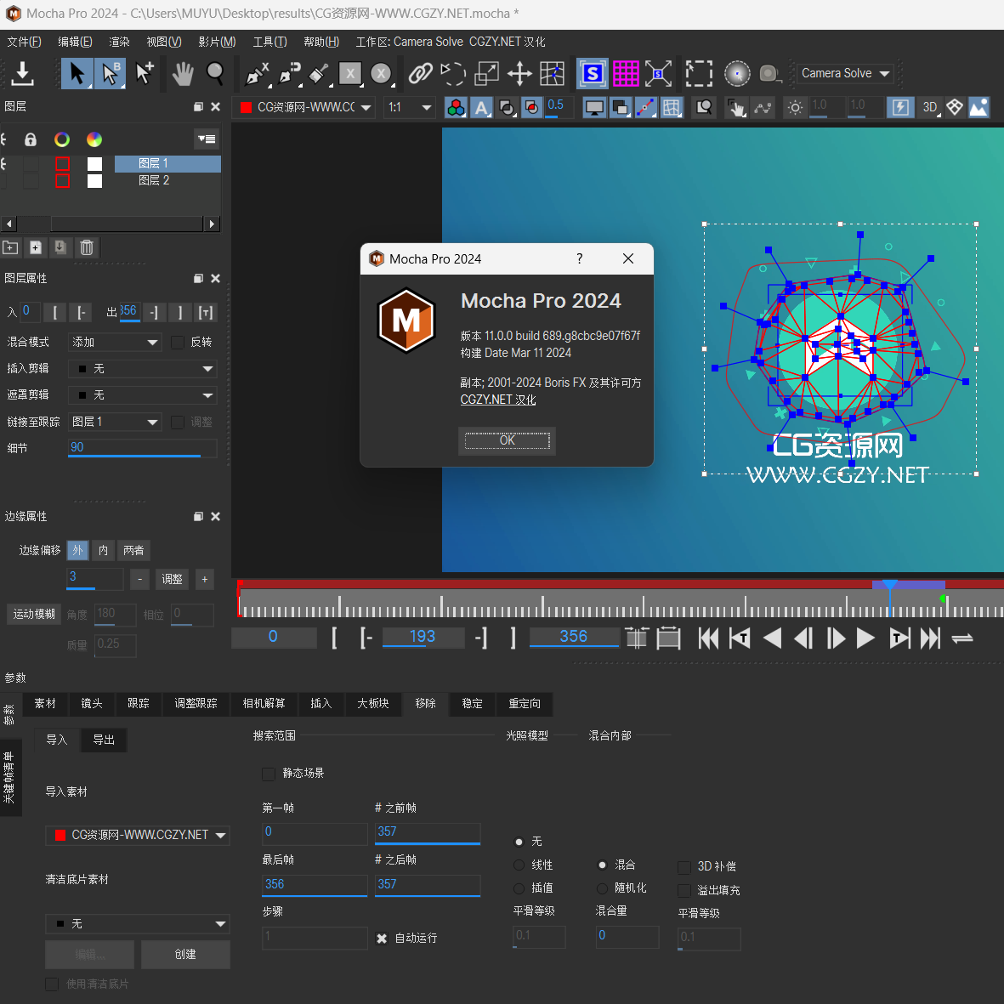Click the show image mountain icon
This screenshot has height=1004, width=1004.
(x=978, y=108)
